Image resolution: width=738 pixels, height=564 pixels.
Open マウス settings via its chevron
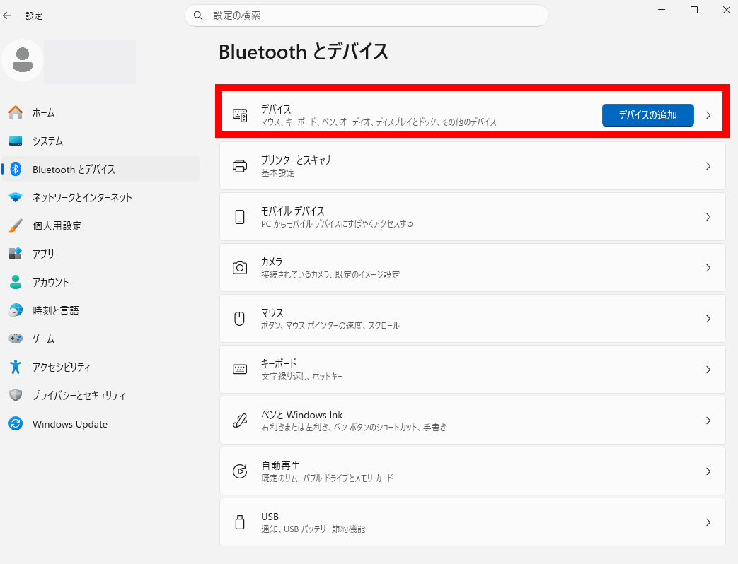tap(708, 319)
